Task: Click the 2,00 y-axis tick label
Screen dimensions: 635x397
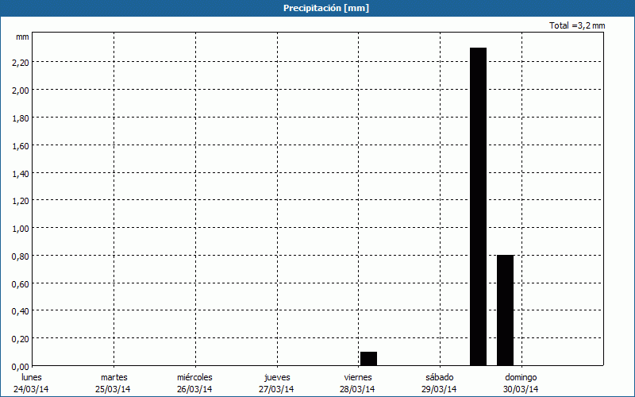Action: [x=21, y=91]
